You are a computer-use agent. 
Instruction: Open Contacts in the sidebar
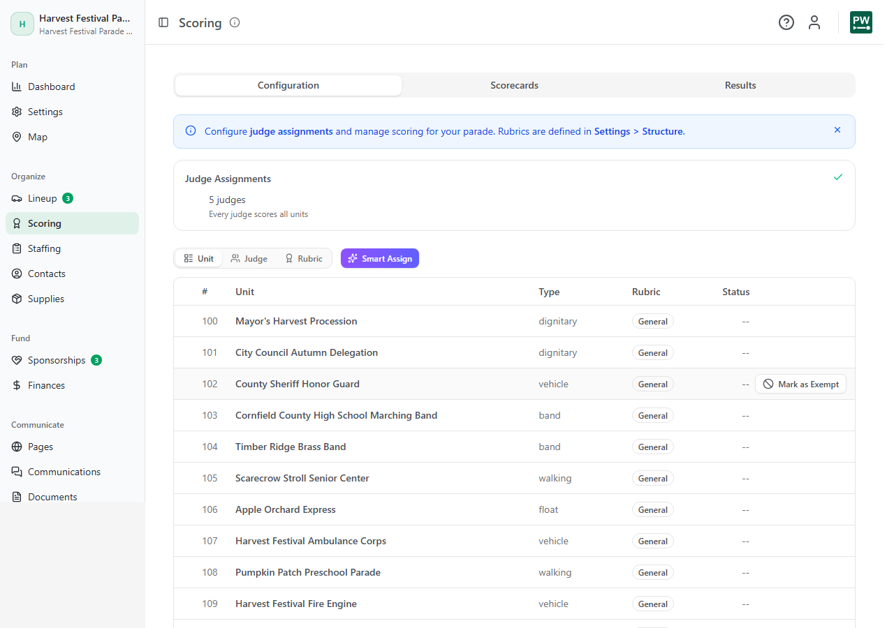pos(73,274)
